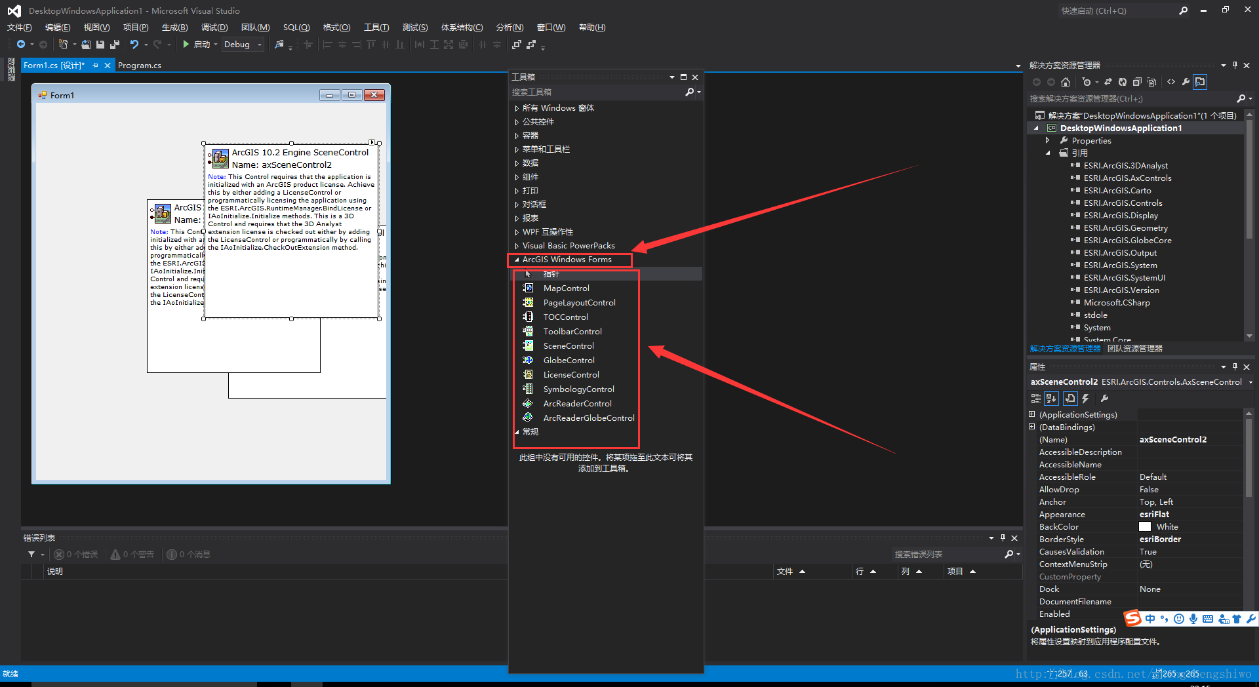
Task: Select LicenseControl in the toolbox
Action: click(x=570, y=375)
